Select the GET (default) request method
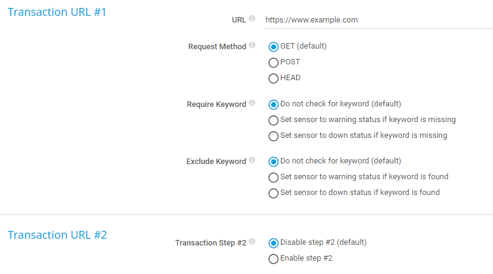Viewport: 493px width, 274px height. pyautogui.click(x=274, y=47)
